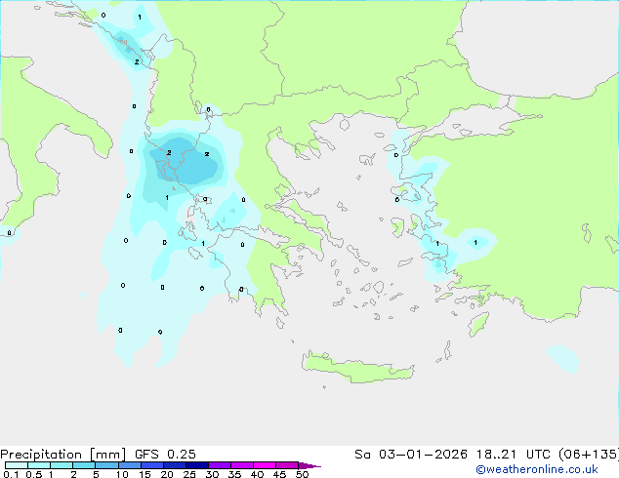Click the "(06+135)" forecast run text
Viewport: 619px width, 478px height.
coord(588,455)
